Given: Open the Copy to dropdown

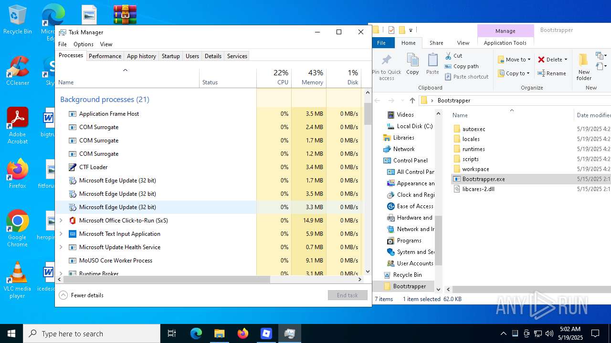Looking at the screenshot, I should (x=514, y=73).
